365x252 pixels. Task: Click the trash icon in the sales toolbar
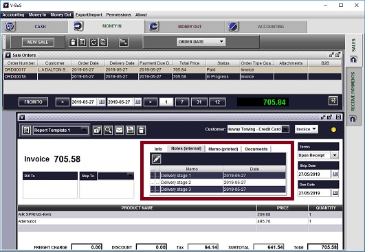[x=73, y=42]
